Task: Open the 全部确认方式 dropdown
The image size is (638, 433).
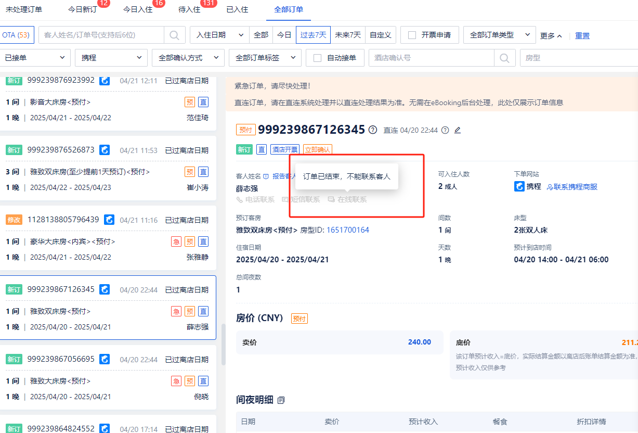Action: [x=188, y=58]
